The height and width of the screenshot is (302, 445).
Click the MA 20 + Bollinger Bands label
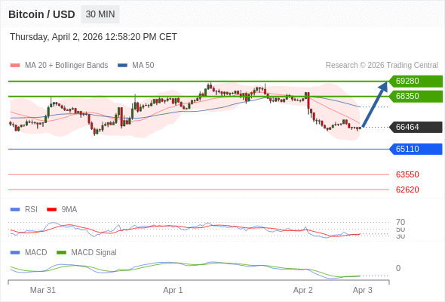66,66
